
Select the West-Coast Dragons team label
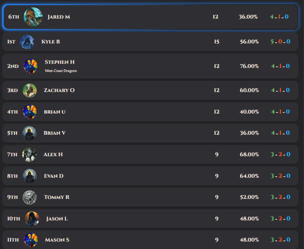click(x=61, y=71)
